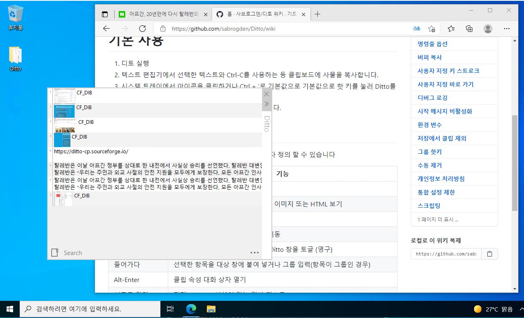Open File Explorer from taskbar
The height and width of the screenshot is (318, 524).
pos(211,309)
